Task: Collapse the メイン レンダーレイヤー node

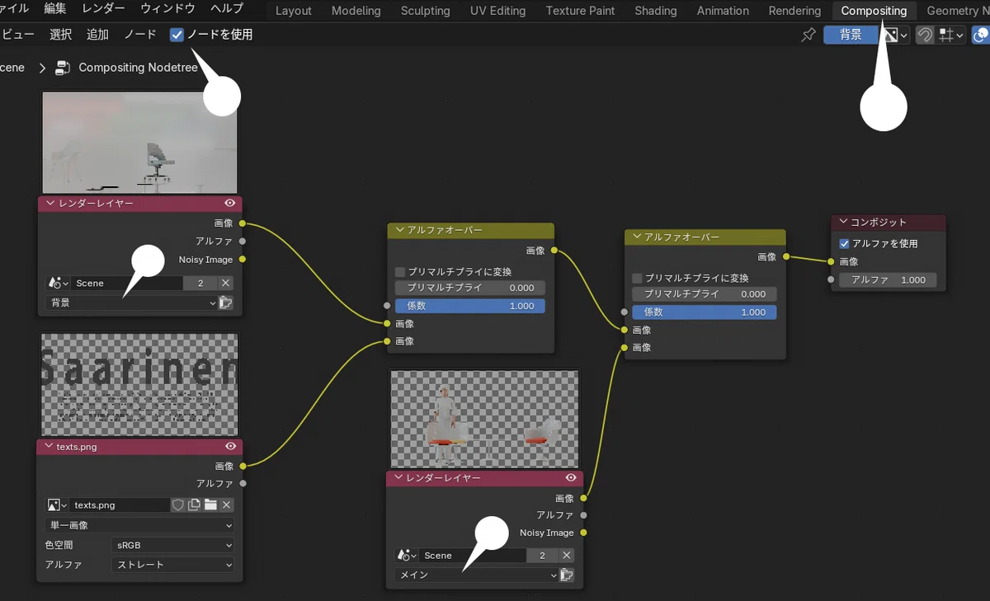Action: [x=399, y=477]
